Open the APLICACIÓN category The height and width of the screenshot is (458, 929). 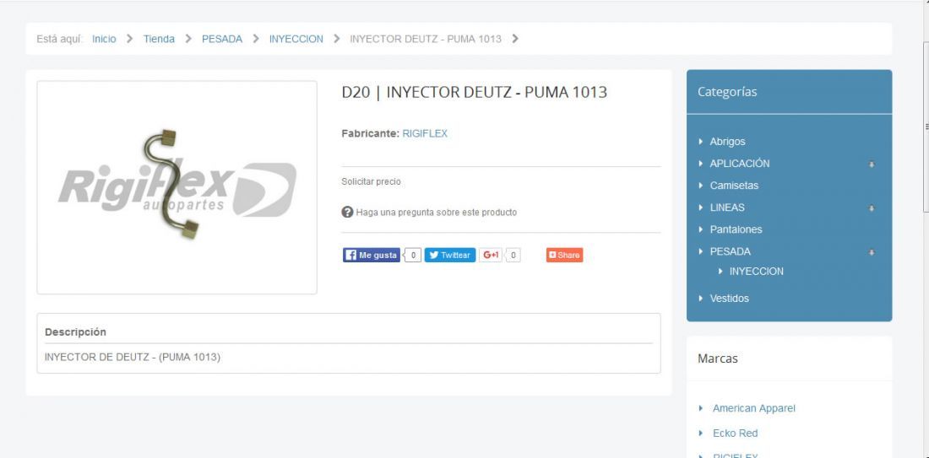(740, 164)
